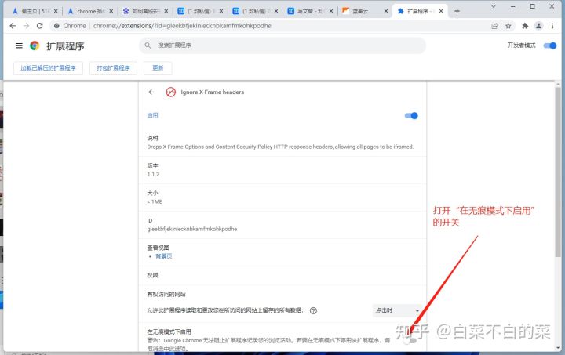Switch to the leftmost 主页 tab
Image resolution: width=565 pixels, height=355 pixels.
click(35, 11)
